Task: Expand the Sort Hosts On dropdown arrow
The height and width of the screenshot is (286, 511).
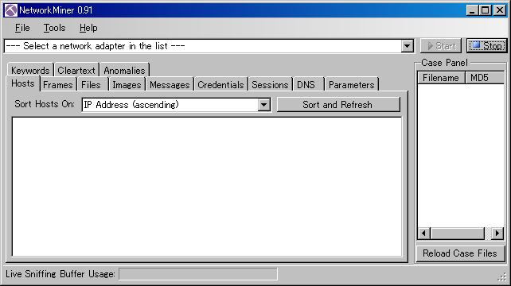Action: click(x=264, y=105)
